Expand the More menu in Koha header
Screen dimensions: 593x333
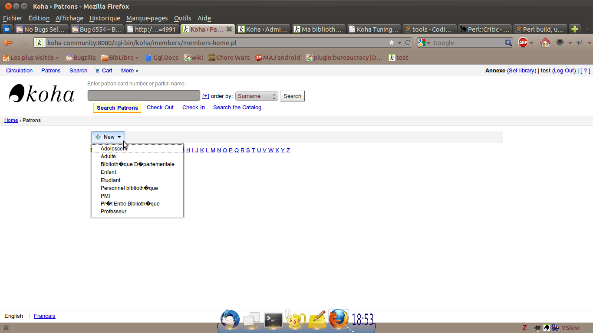(x=129, y=71)
